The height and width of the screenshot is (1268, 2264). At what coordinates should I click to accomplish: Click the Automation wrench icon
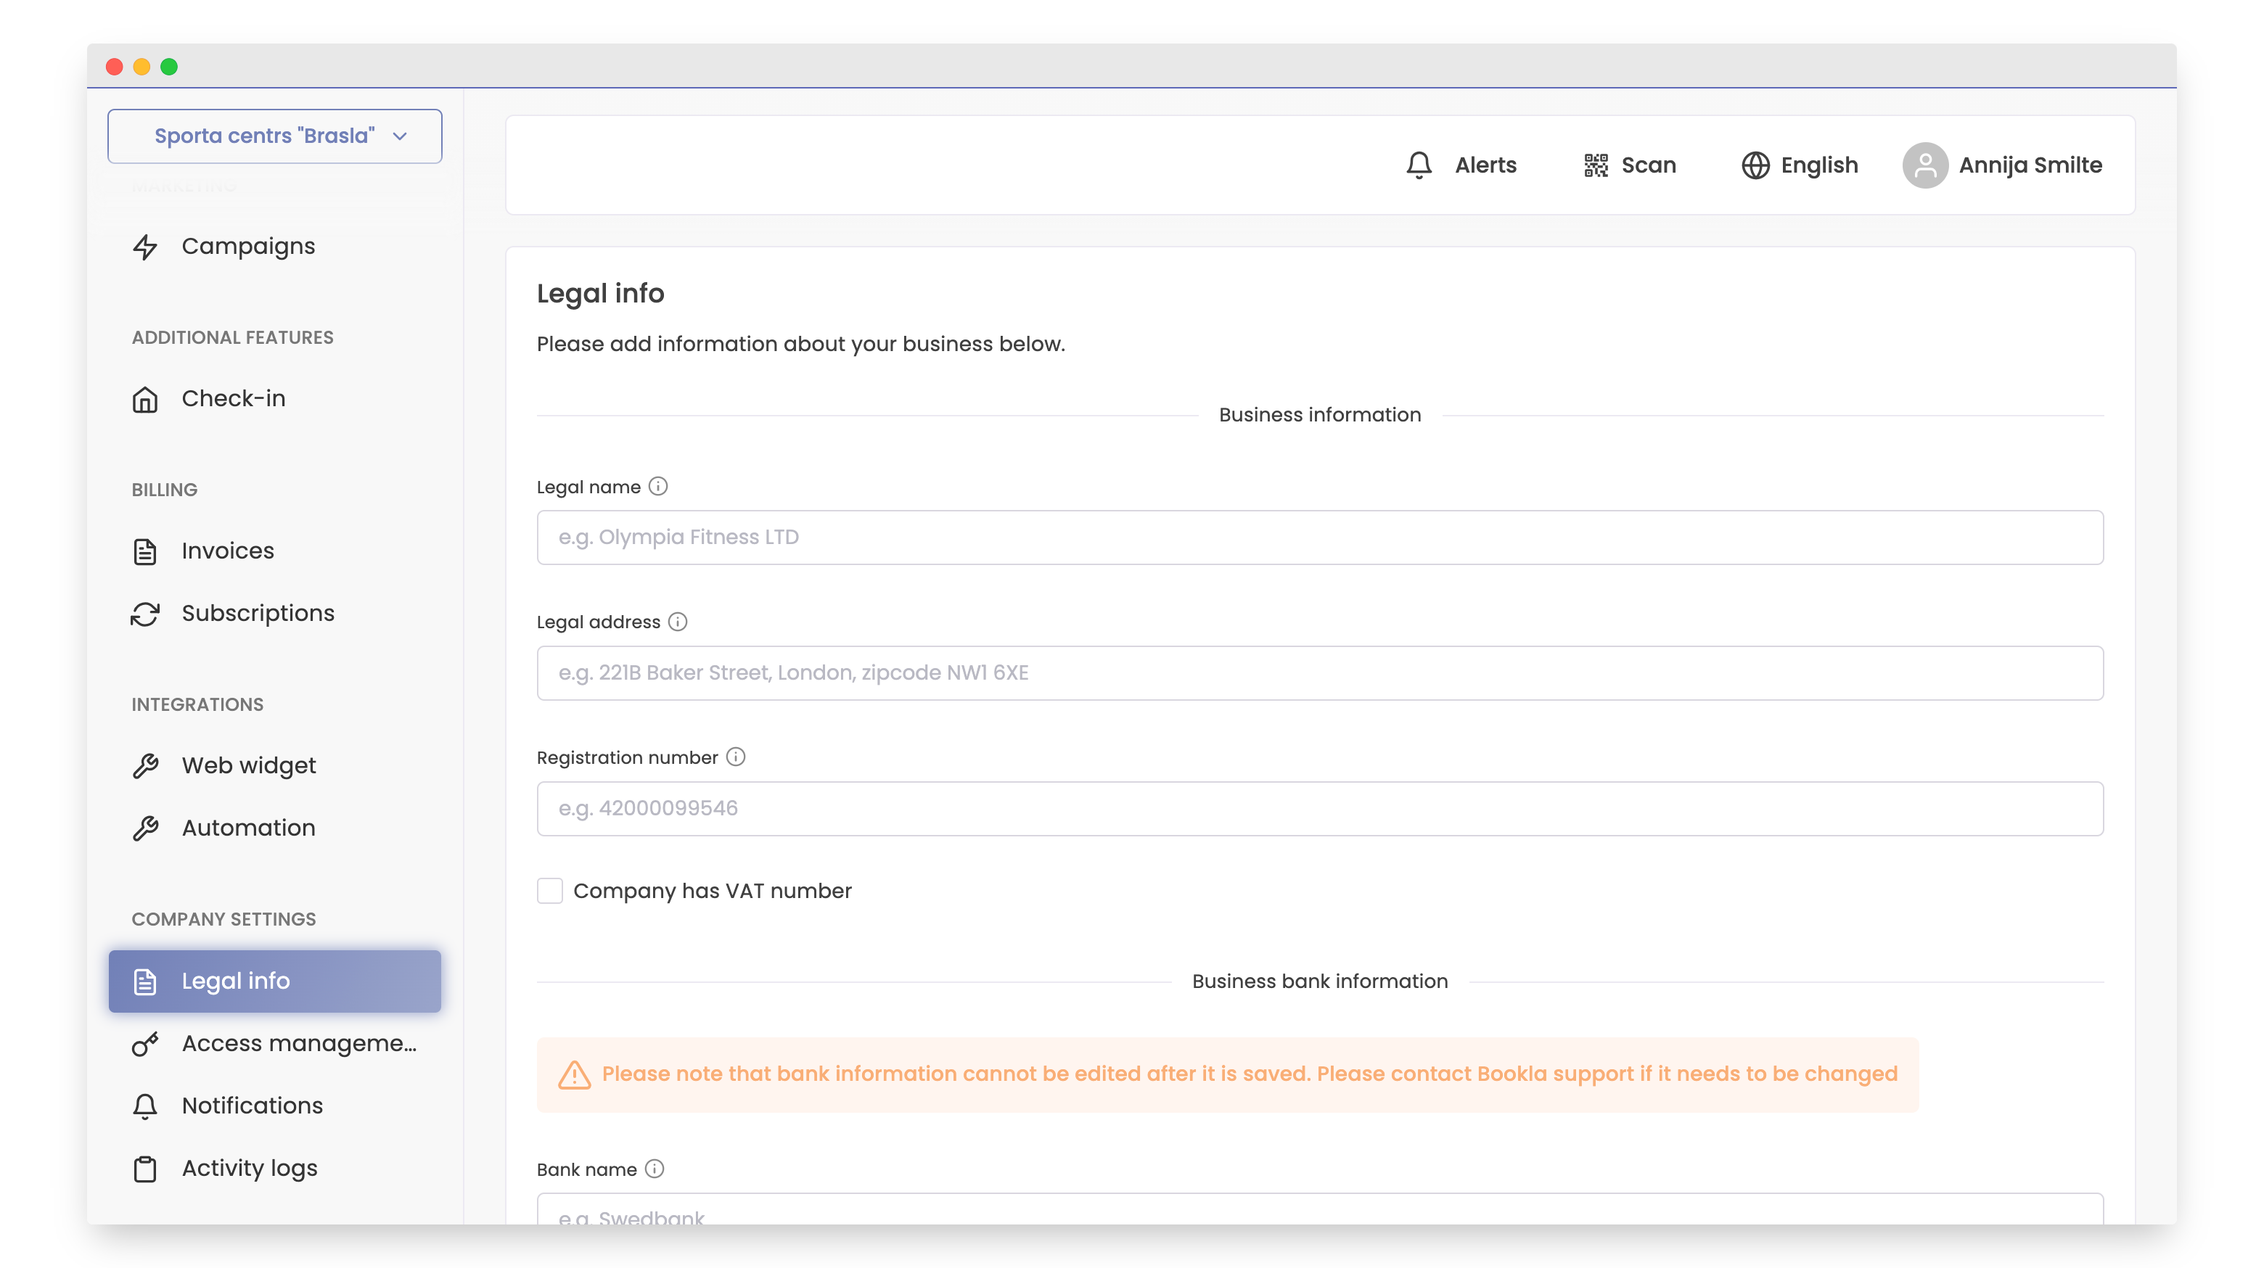[x=145, y=828]
